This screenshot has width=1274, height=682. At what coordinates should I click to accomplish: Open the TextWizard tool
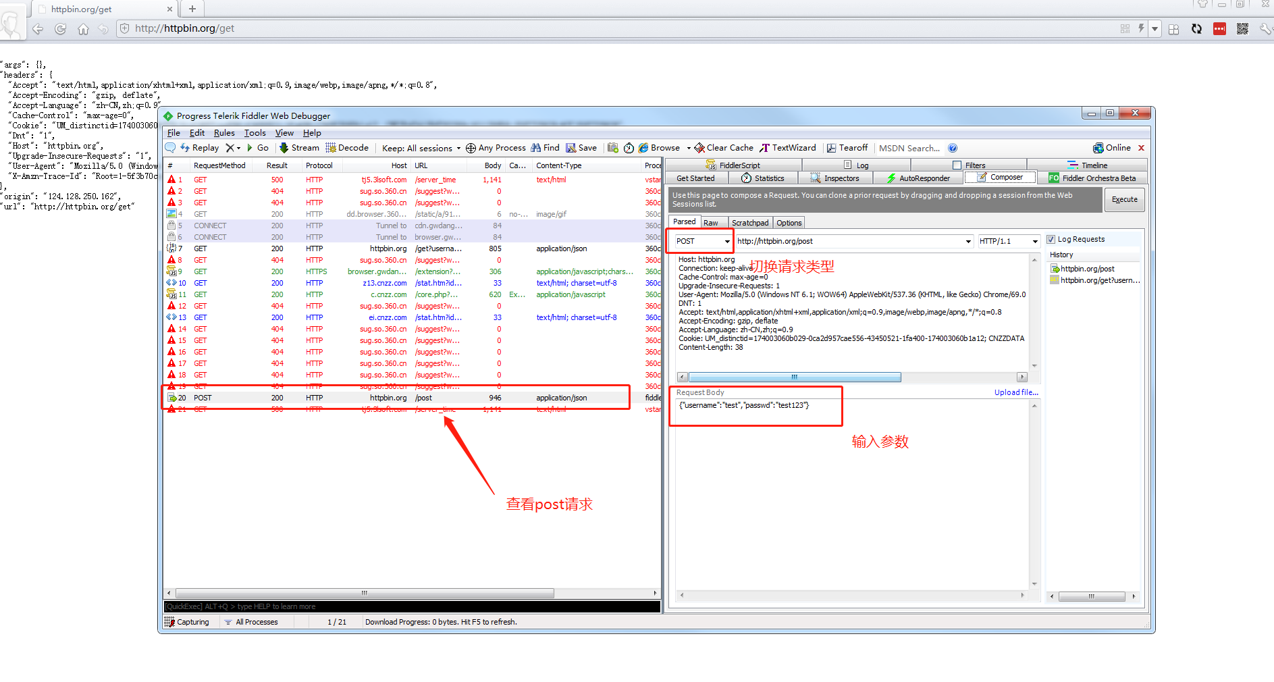point(788,148)
